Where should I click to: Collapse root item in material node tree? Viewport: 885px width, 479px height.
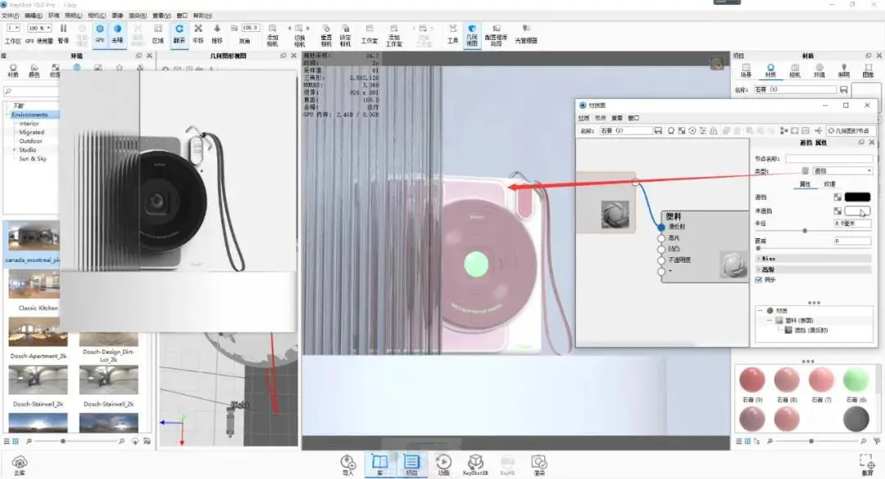pos(760,310)
